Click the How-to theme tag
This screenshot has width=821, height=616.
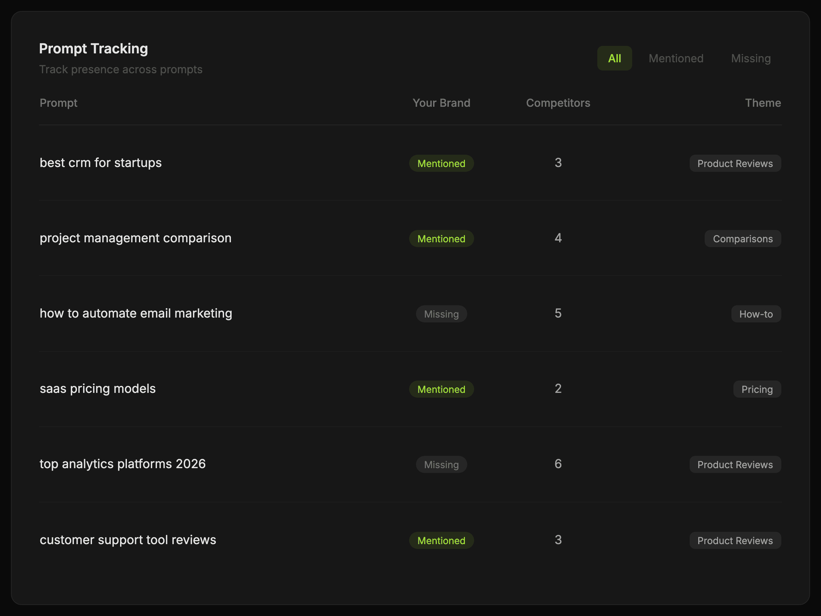click(x=756, y=314)
